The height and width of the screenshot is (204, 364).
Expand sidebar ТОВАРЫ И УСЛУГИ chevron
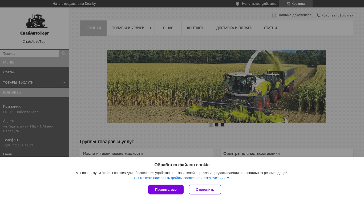tap(64, 83)
